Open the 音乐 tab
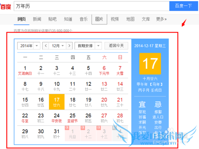 point(84,19)
